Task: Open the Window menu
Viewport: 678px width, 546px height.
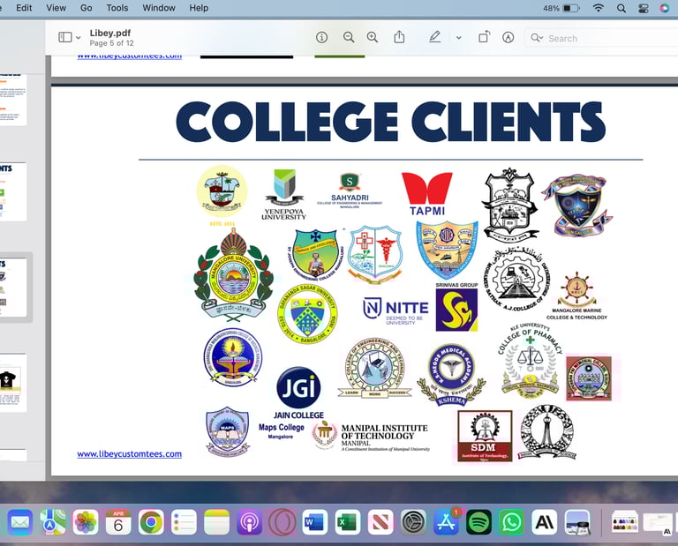Action: (x=159, y=8)
